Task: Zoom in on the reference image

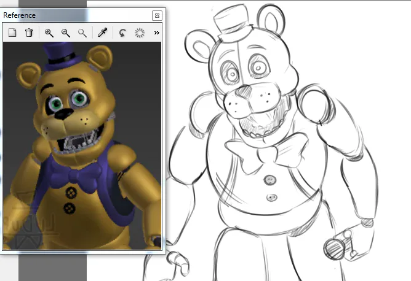Action: (49, 33)
